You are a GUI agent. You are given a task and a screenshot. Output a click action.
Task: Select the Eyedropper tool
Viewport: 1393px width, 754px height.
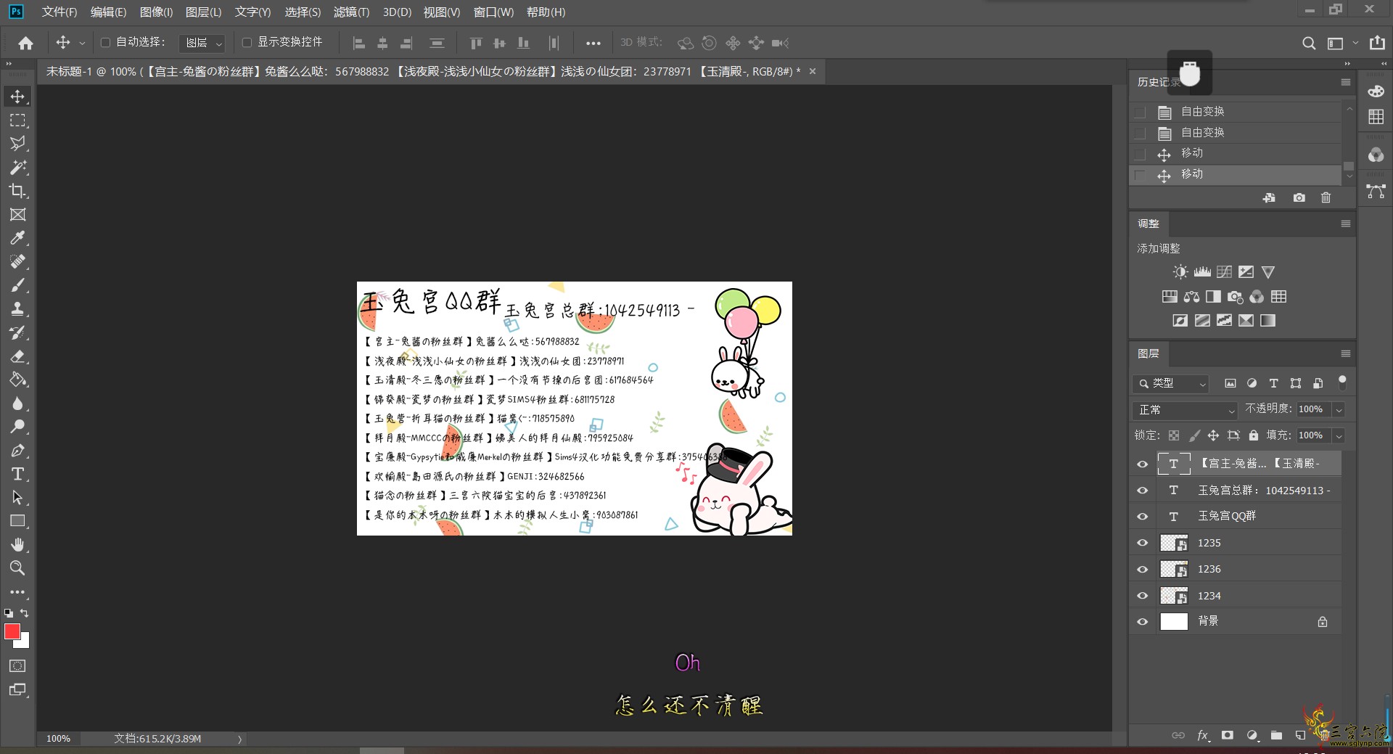(x=17, y=238)
